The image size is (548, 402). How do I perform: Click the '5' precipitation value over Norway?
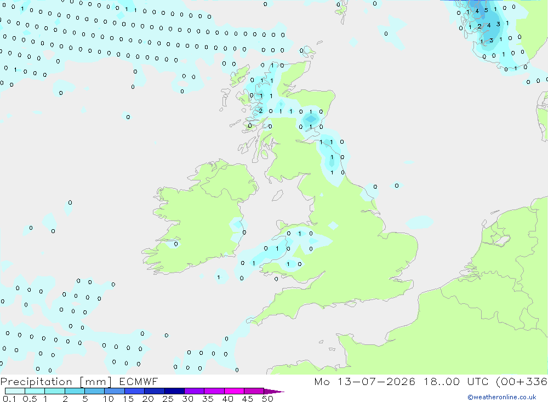click(x=486, y=10)
